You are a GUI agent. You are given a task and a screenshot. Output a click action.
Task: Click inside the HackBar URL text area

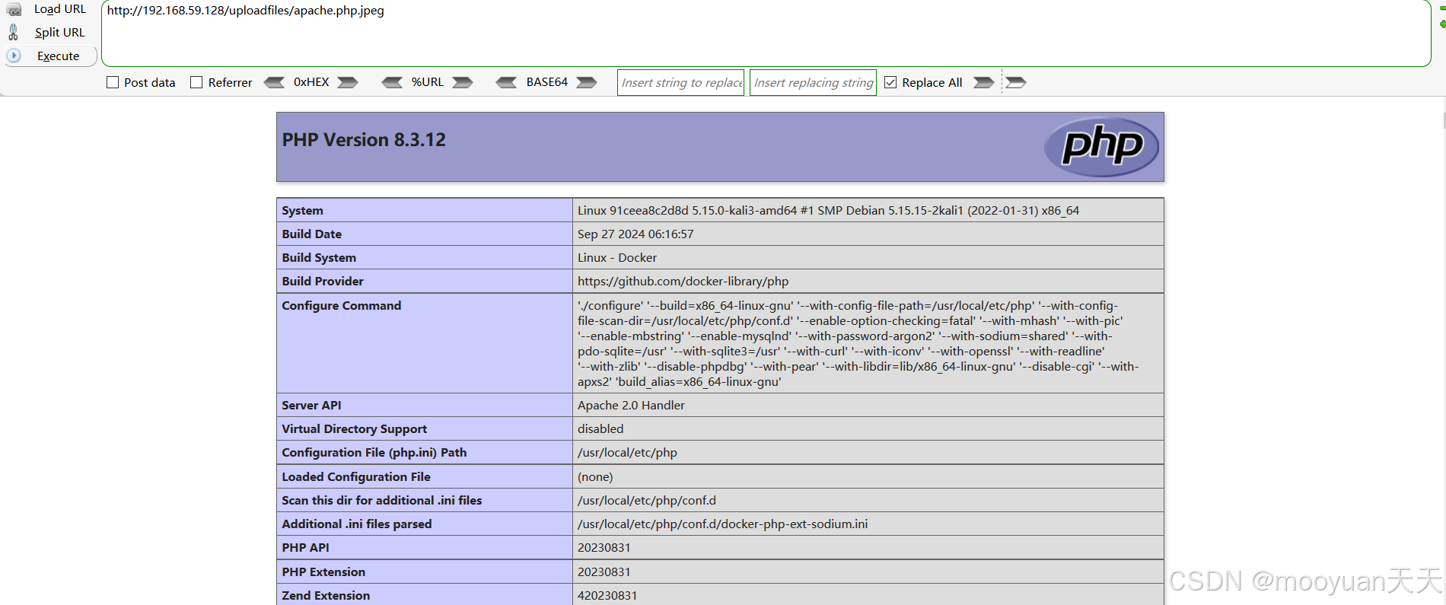[766, 33]
